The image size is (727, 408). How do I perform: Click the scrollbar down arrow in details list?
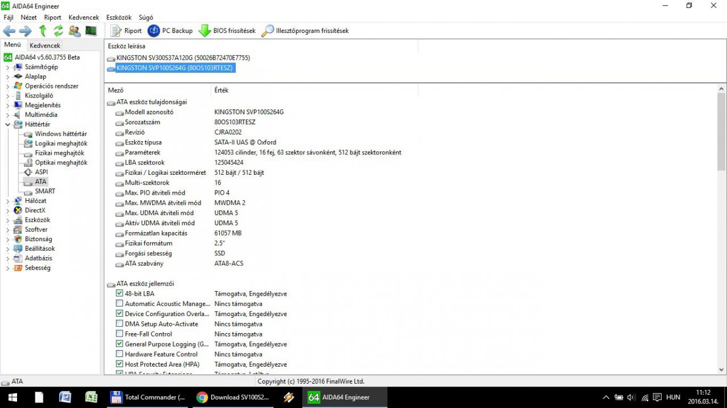721,369
